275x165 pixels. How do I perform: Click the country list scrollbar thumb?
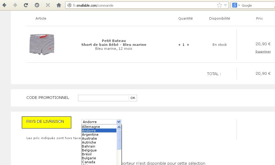(119, 140)
